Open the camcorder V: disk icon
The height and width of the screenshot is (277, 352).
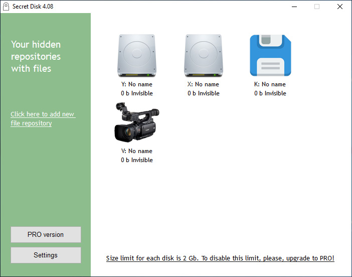pos(136,122)
